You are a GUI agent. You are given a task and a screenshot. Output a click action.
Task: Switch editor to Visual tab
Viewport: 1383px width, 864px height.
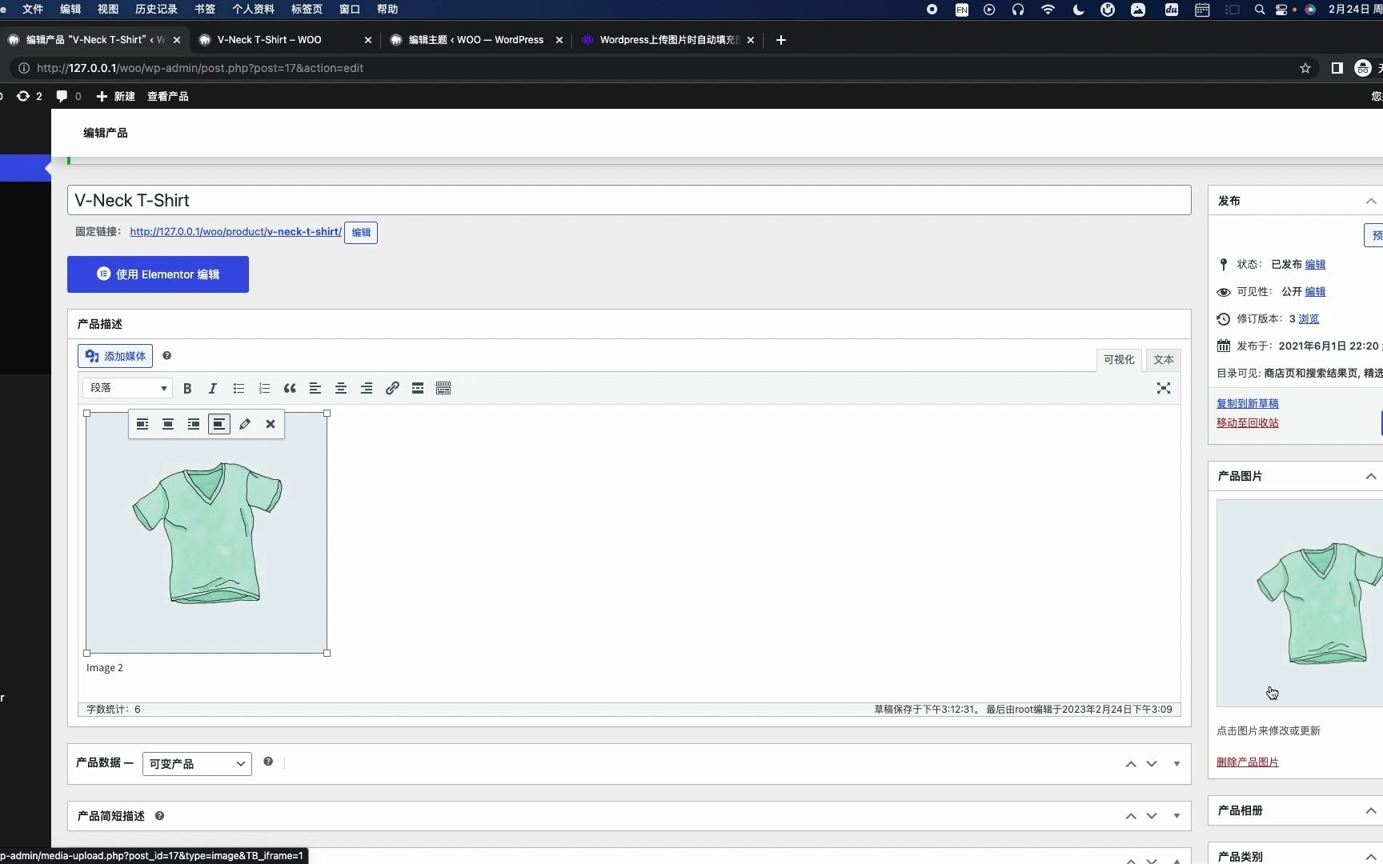click(1119, 360)
